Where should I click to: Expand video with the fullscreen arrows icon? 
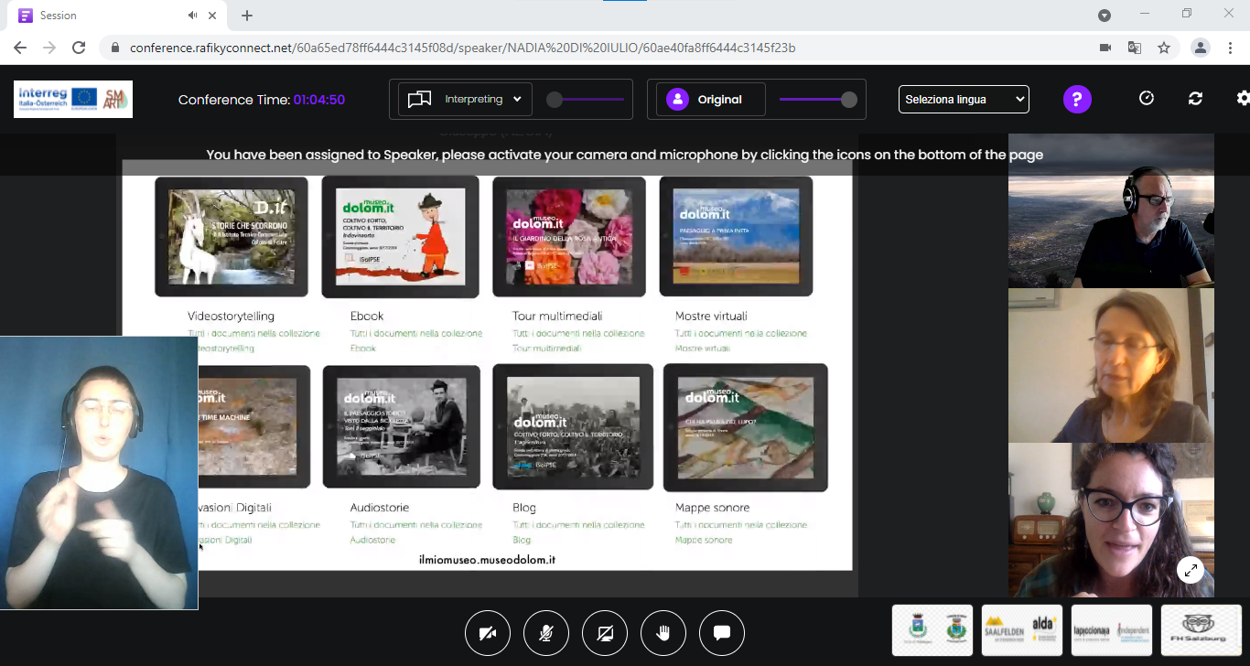pyautogui.click(x=1191, y=570)
